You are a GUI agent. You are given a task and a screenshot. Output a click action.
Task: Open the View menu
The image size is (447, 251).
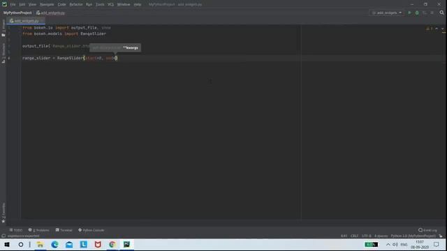click(x=32, y=5)
